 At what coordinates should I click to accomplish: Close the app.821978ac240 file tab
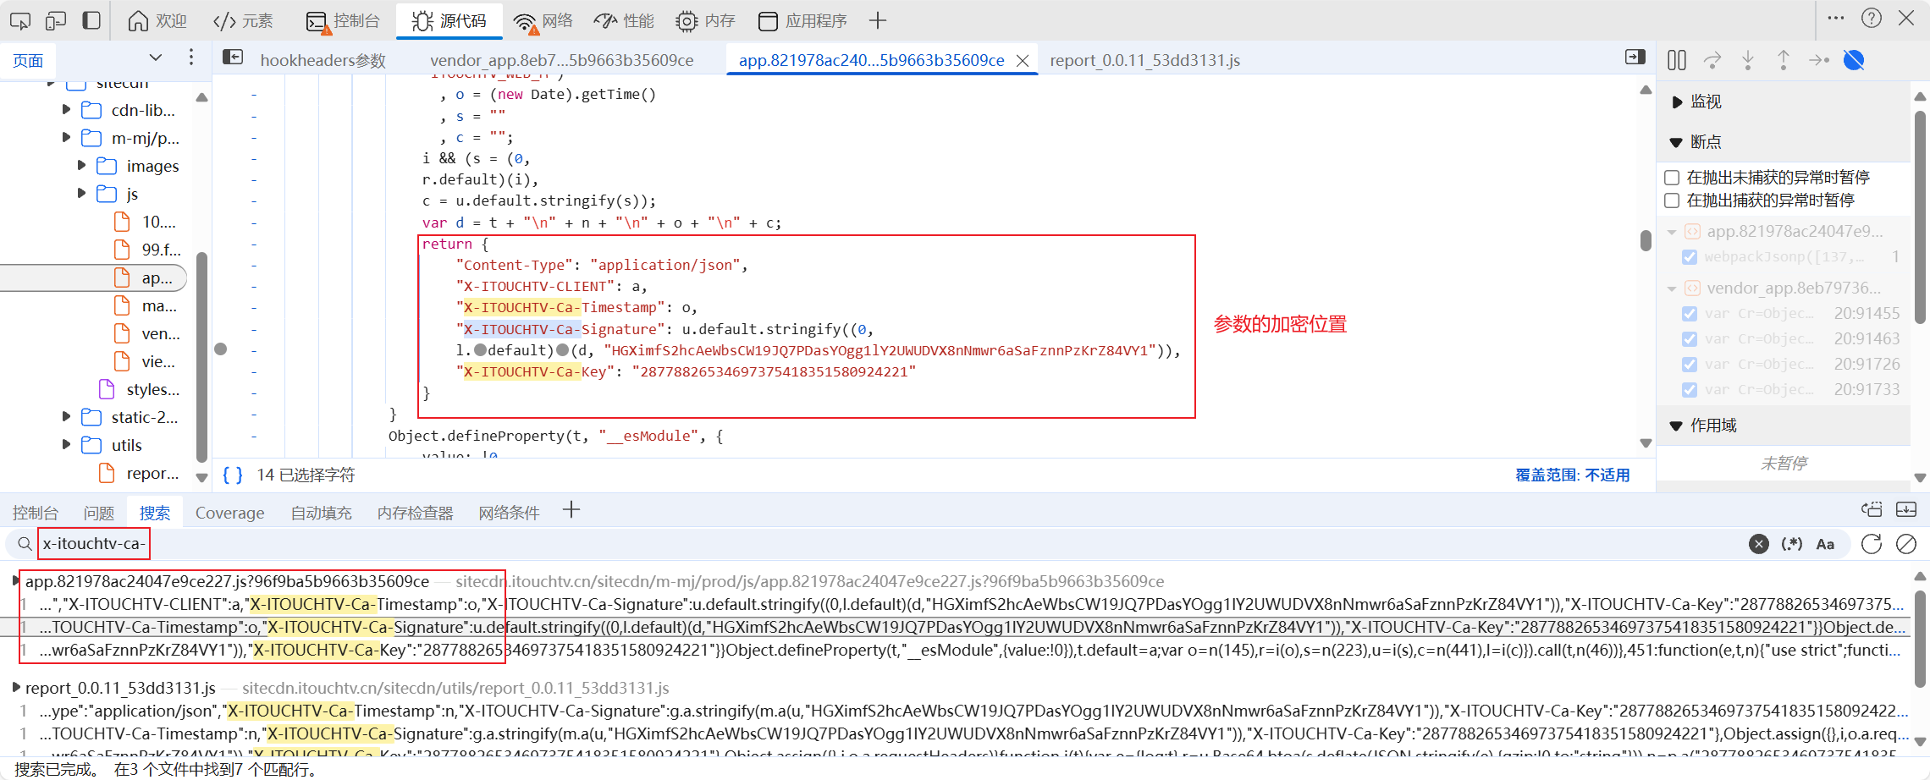(x=1023, y=61)
